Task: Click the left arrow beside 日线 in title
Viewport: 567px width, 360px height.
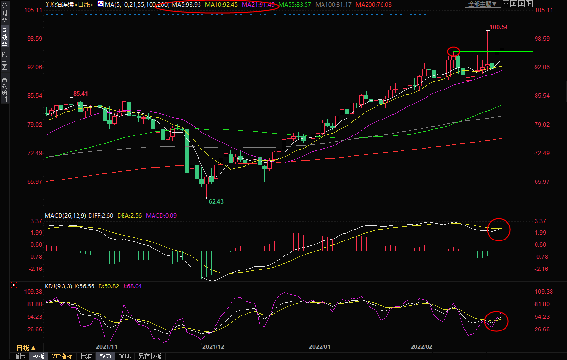Action: click(x=76, y=4)
